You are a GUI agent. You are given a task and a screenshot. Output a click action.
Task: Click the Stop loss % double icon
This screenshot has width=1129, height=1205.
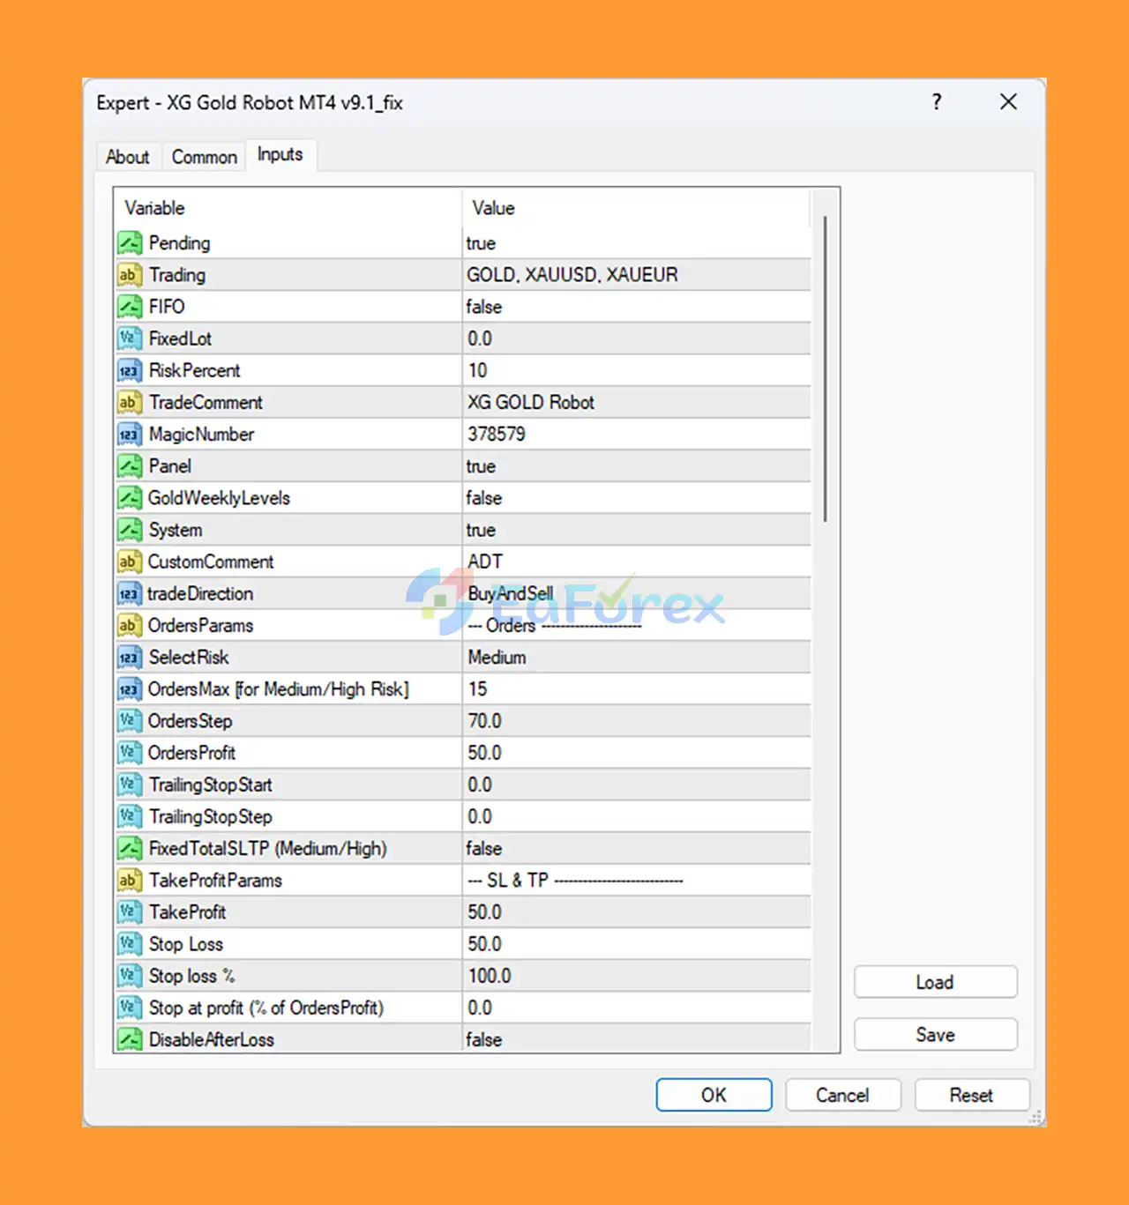click(130, 976)
